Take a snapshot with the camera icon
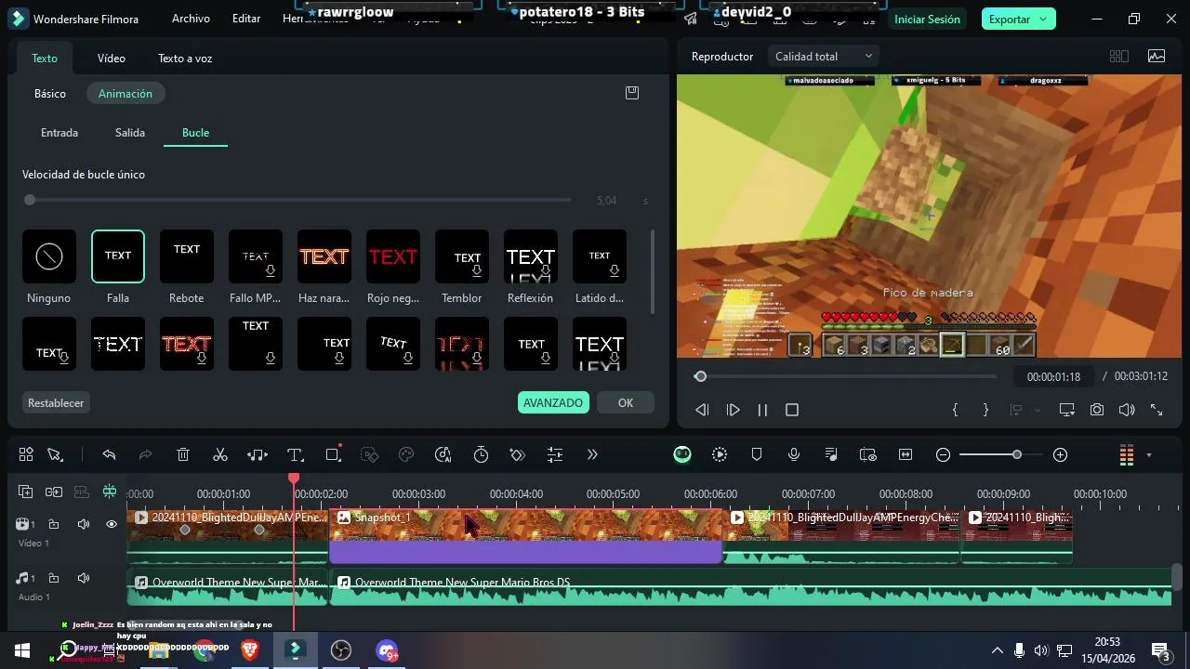This screenshot has width=1190, height=669. 1097,410
